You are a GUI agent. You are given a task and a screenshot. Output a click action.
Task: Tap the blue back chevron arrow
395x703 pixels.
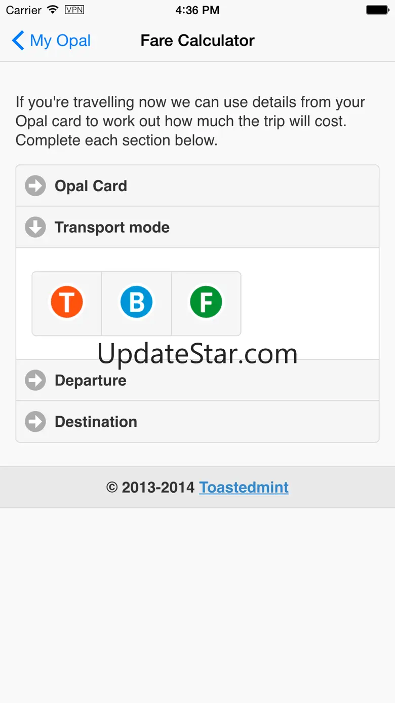click(x=18, y=41)
